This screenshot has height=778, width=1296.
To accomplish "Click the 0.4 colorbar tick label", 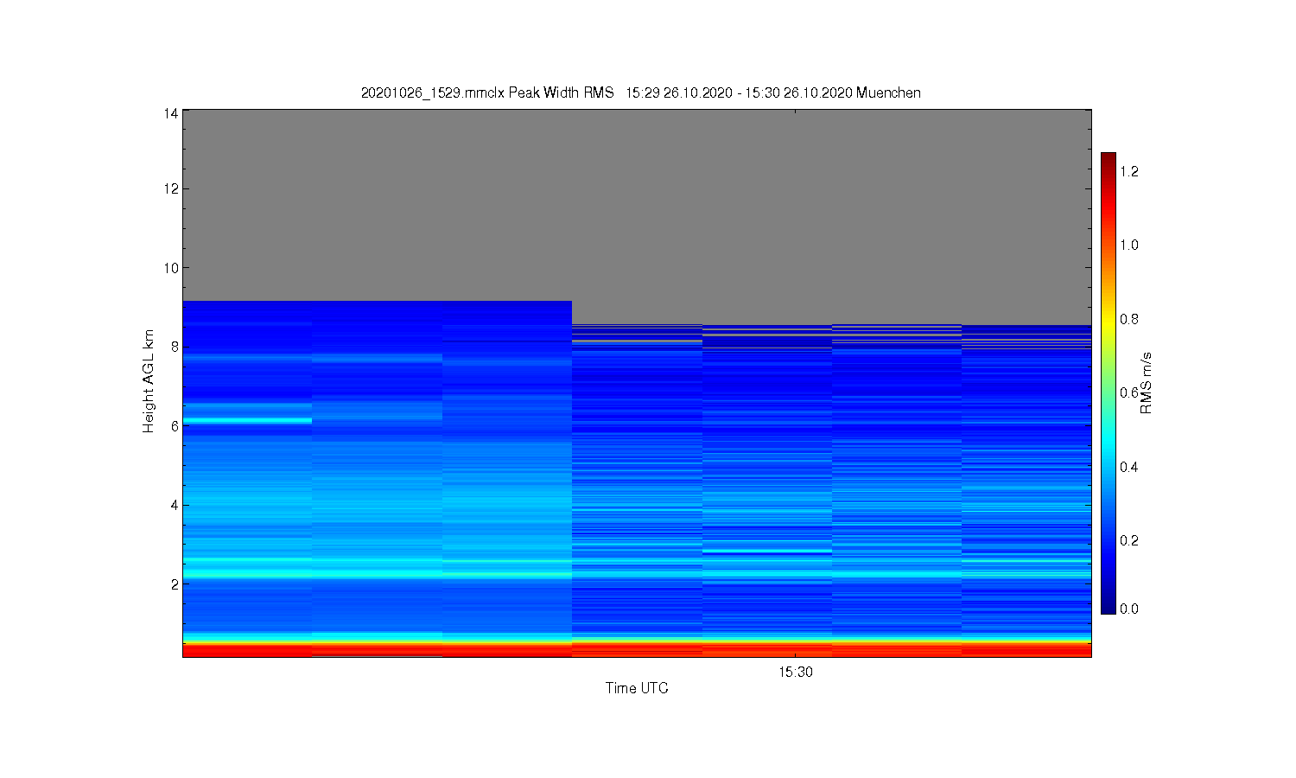I will click(x=1129, y=467).
